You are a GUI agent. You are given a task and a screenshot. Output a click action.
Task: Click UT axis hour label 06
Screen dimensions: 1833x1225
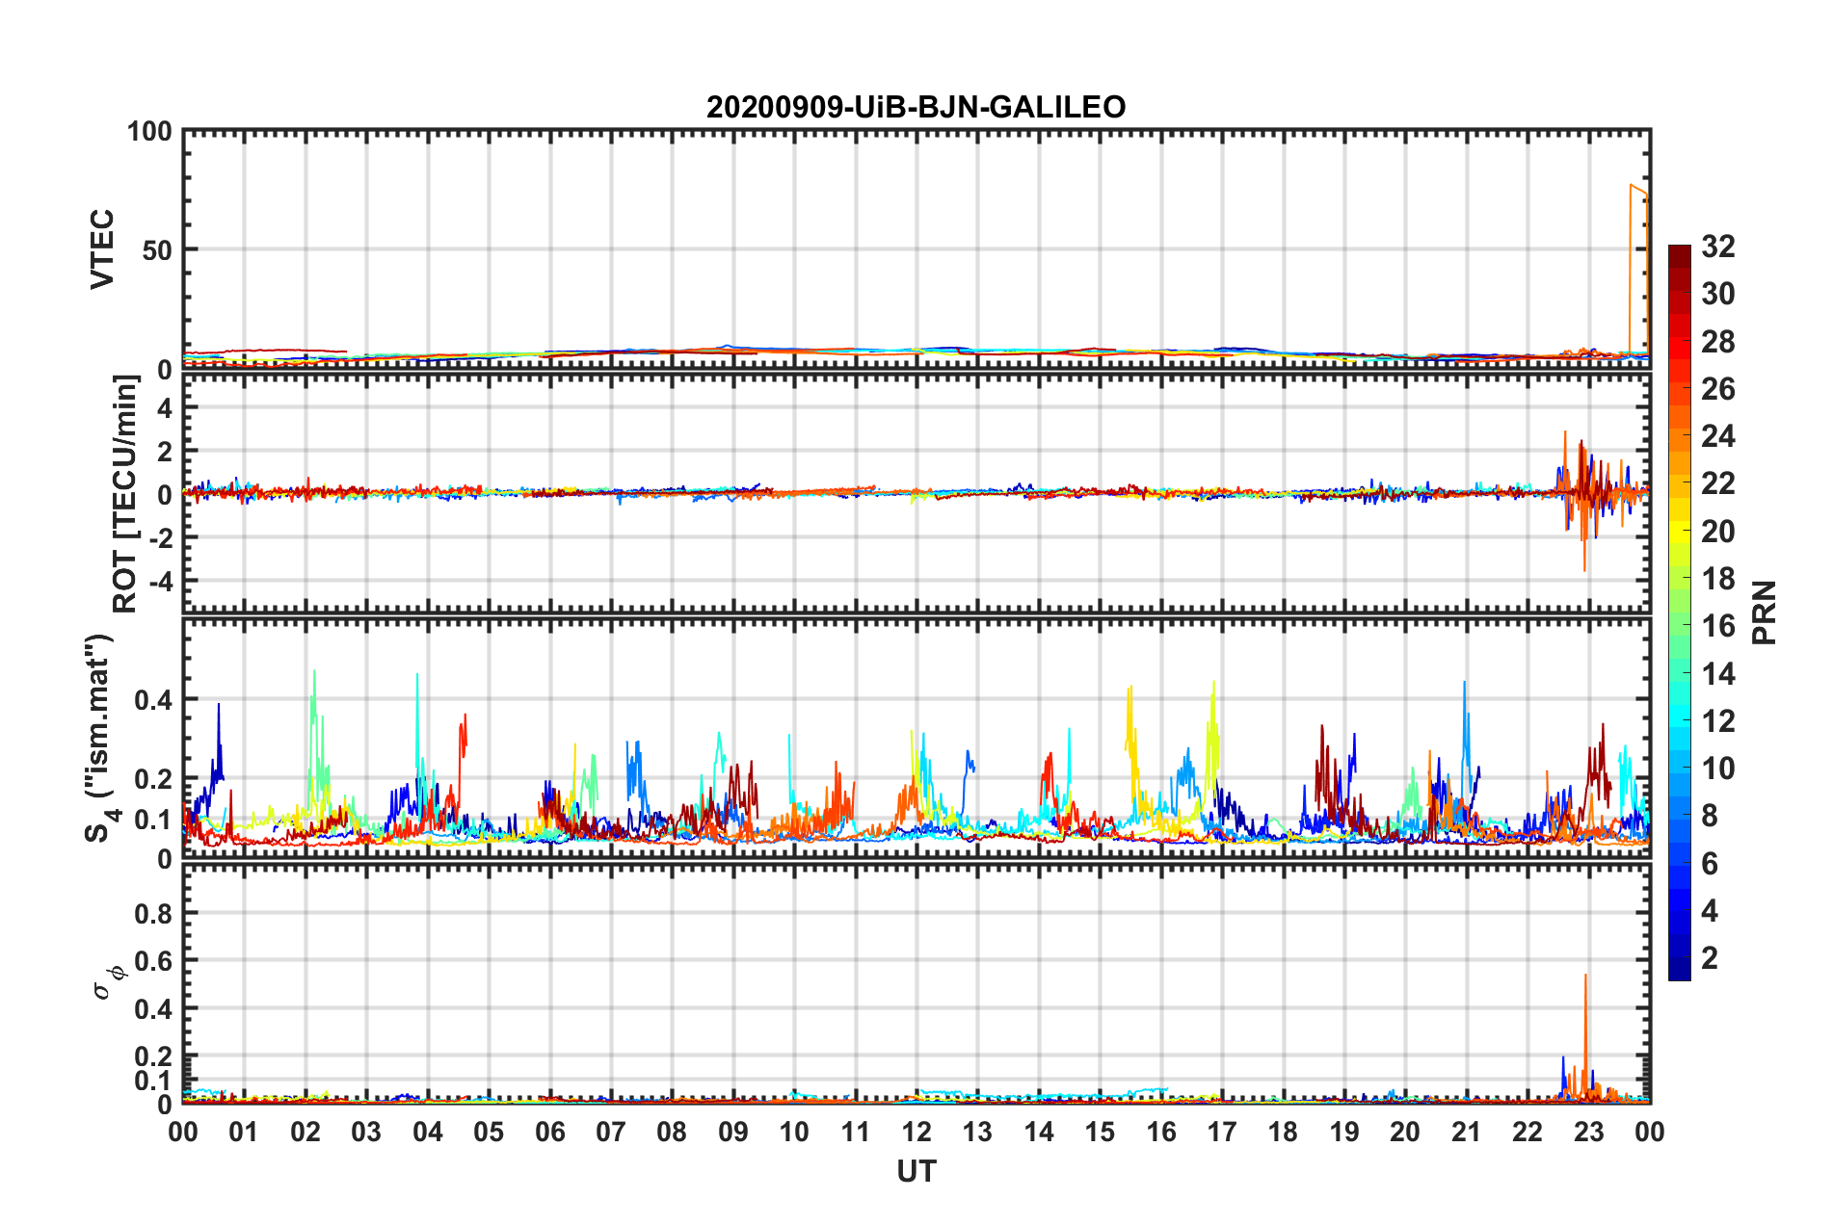[549, 1132]
